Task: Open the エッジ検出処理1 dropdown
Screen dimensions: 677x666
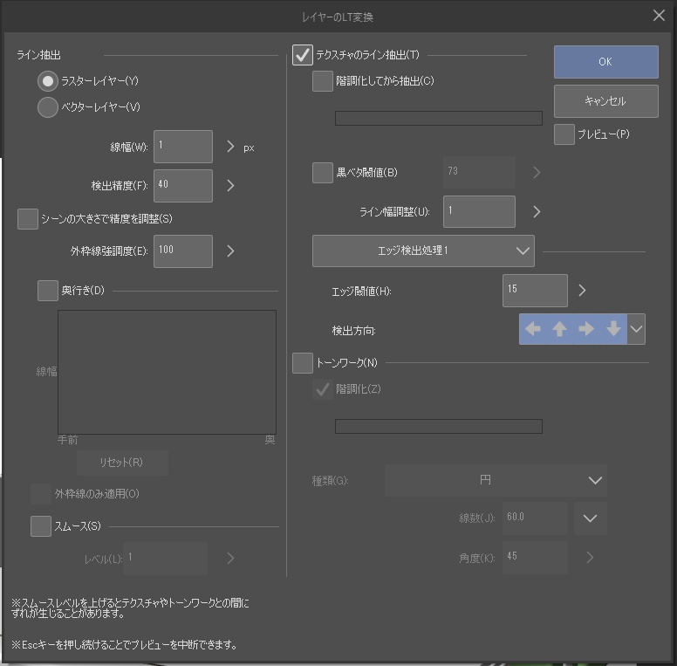Action: 423,251
